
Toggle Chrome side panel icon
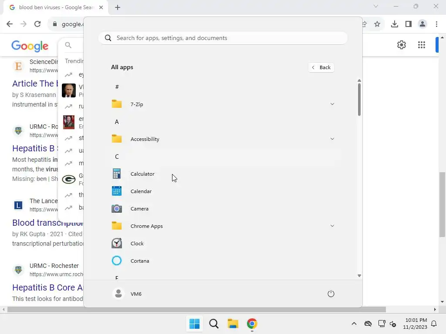(x=409, y=24)
